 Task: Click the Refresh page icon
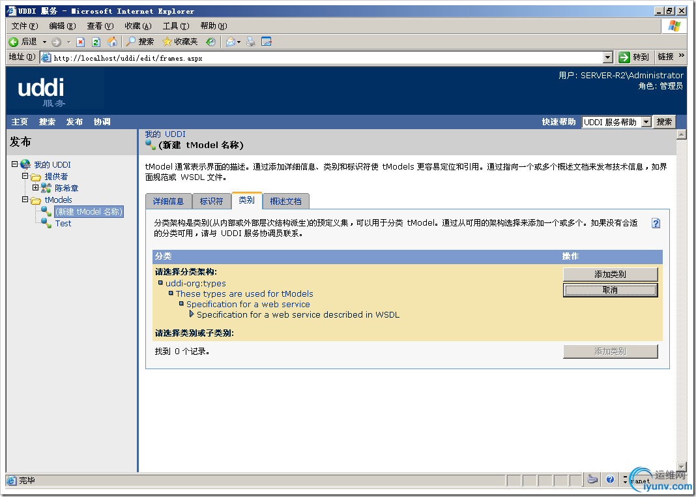[96, 42]
